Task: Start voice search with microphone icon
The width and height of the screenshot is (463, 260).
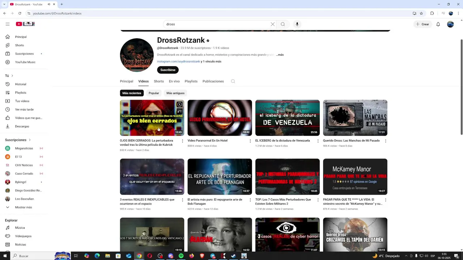Action: 297,24
